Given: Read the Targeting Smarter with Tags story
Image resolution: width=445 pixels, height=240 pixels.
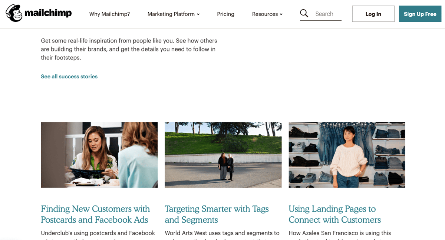Looking at the screenshot, I should coord(217,214).
